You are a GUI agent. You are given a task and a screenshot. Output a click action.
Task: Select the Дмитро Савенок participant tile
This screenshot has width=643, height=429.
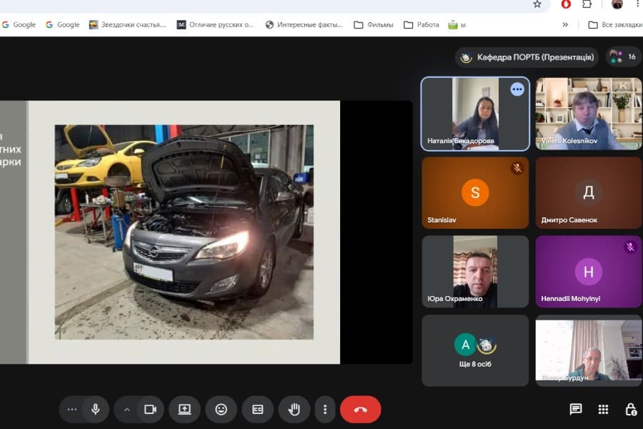point(589,192)
